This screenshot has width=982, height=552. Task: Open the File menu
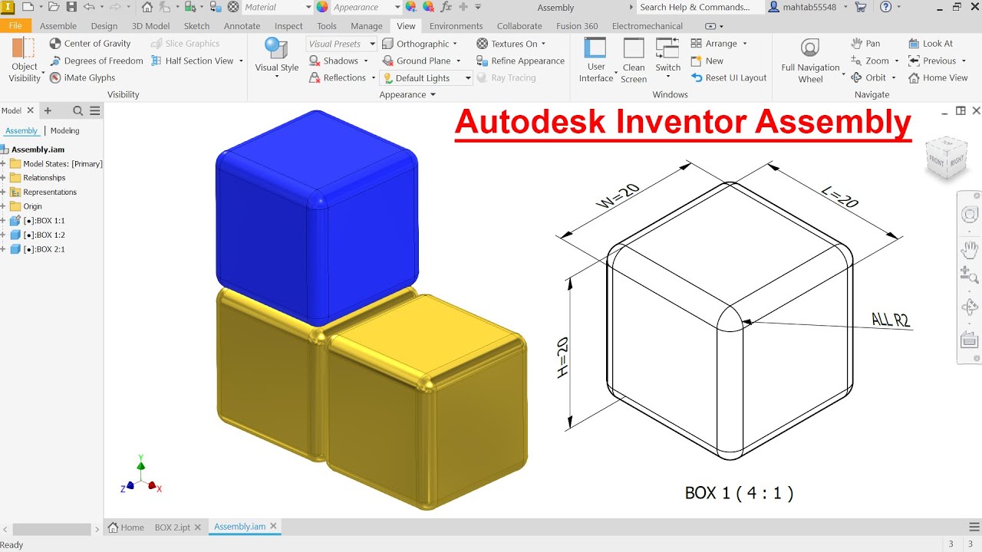[x=15, y=26]
